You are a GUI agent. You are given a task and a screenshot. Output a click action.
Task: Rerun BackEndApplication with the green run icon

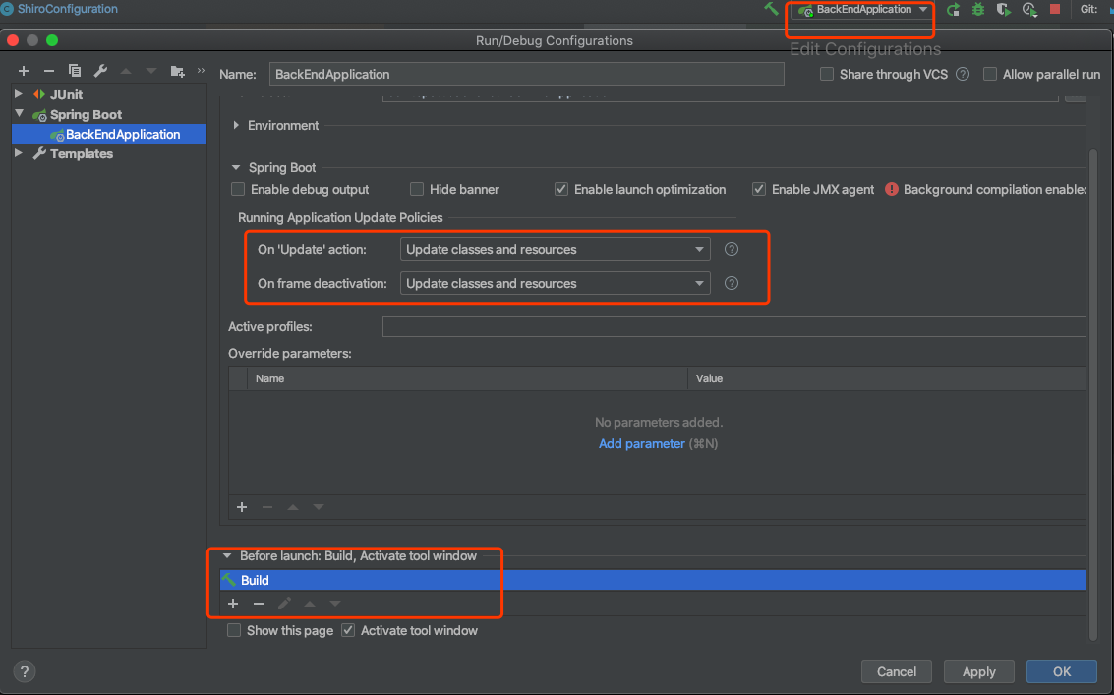954,9
